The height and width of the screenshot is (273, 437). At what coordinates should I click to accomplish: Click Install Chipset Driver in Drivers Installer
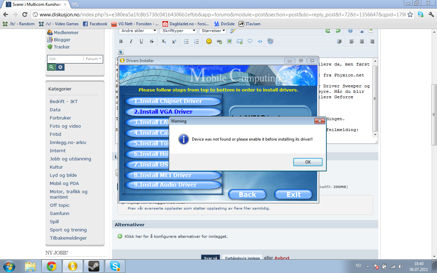click(173, 101)
